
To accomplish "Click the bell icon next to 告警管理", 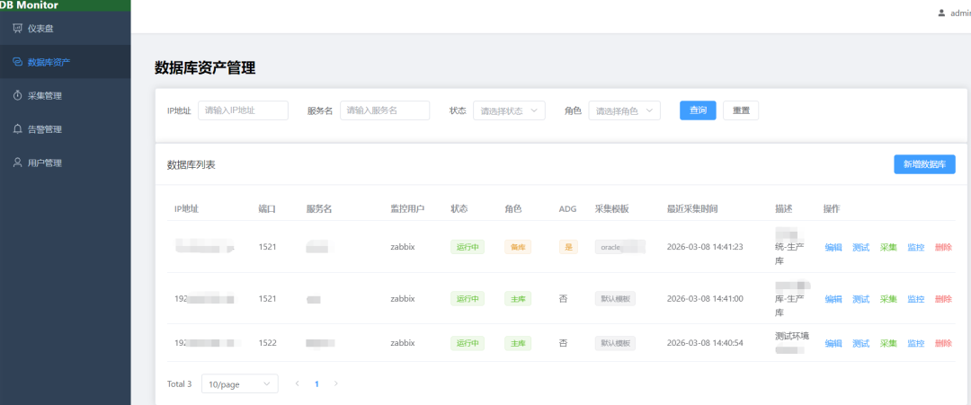I will [17, 129].
